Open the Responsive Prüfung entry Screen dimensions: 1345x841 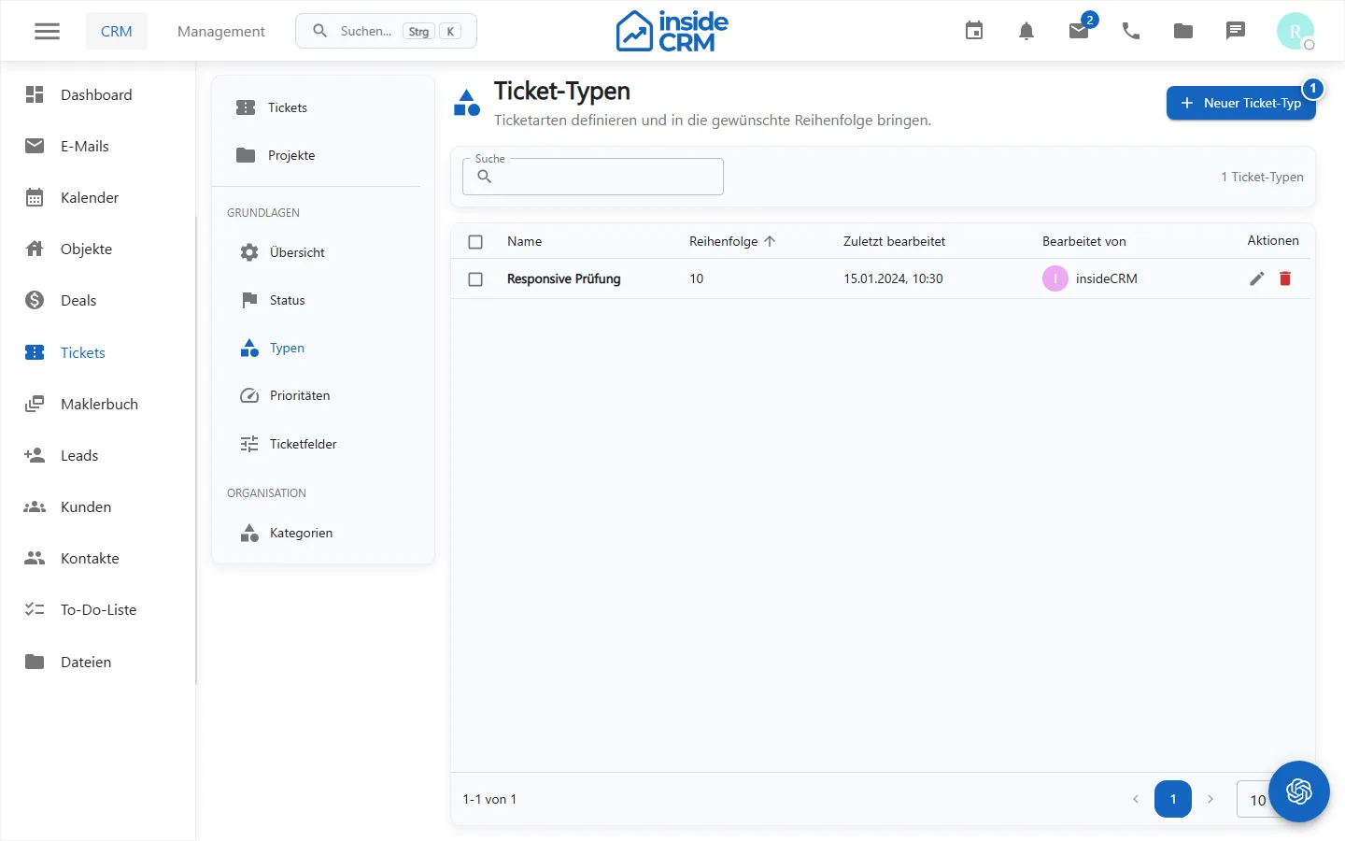pyautogui.click(x=563, y=278)
